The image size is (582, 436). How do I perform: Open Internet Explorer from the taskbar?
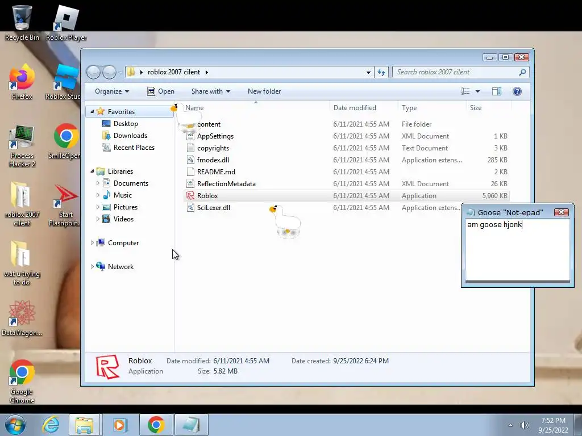click(x=51, y=425)
